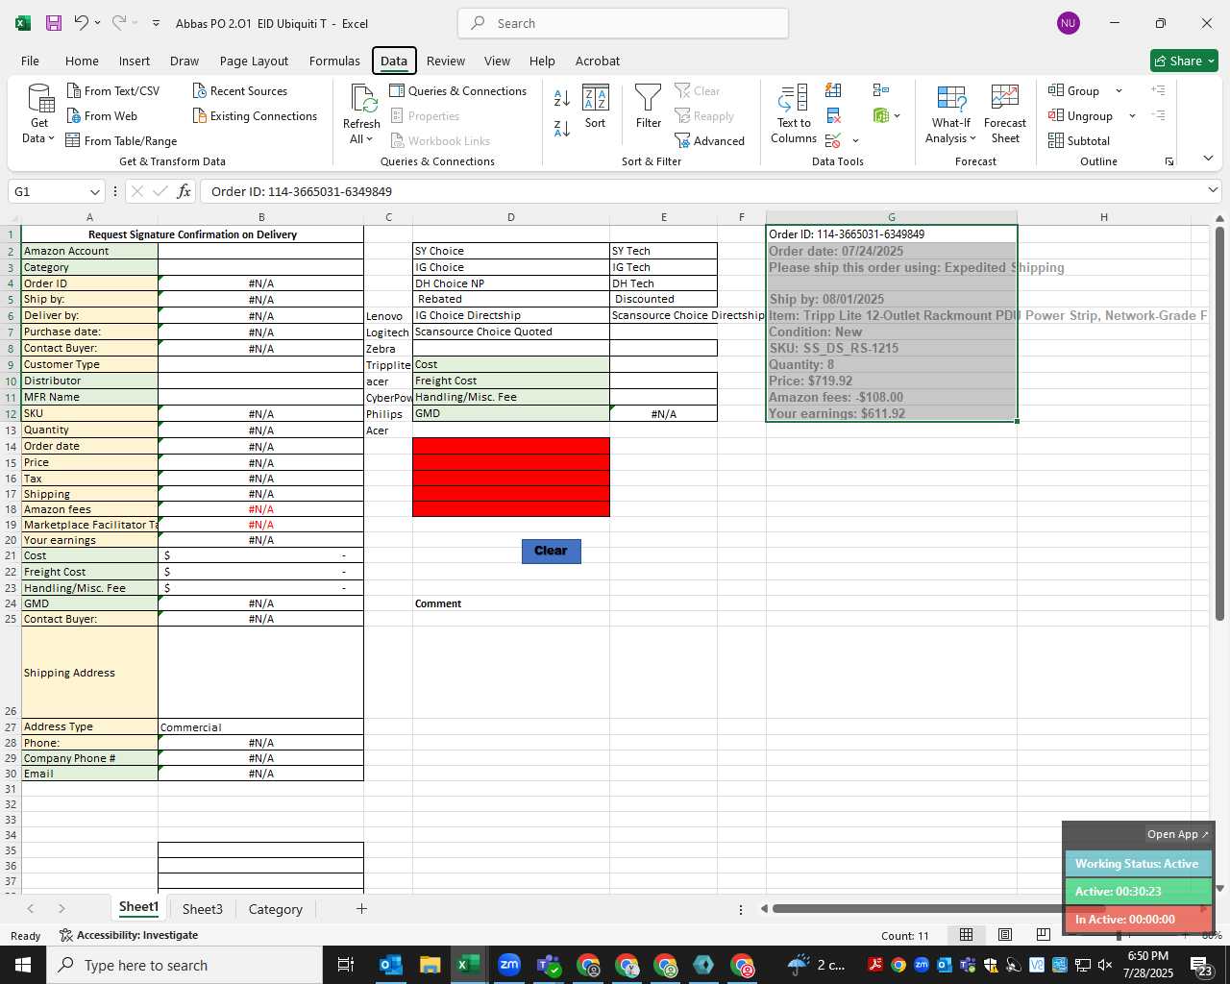The height and width of the screenshot is (984, 1230).
Task: Toggle the Filter funnel
Action: pyautogui.click(x=649, y=107)
